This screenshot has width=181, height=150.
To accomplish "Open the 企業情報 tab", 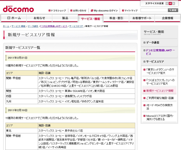I will coord(167,18).
